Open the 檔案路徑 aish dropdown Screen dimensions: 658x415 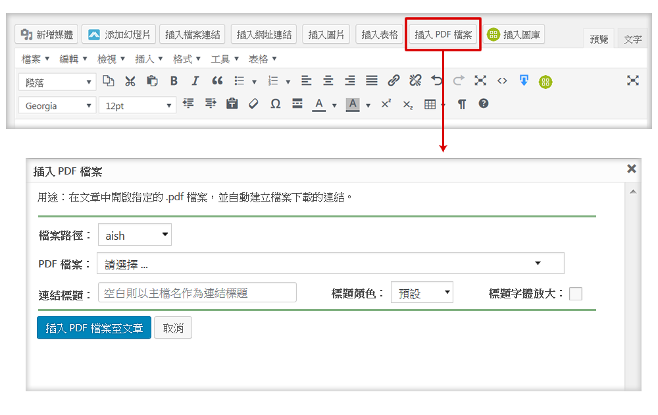pyautogui.click(x=134, y=235)
